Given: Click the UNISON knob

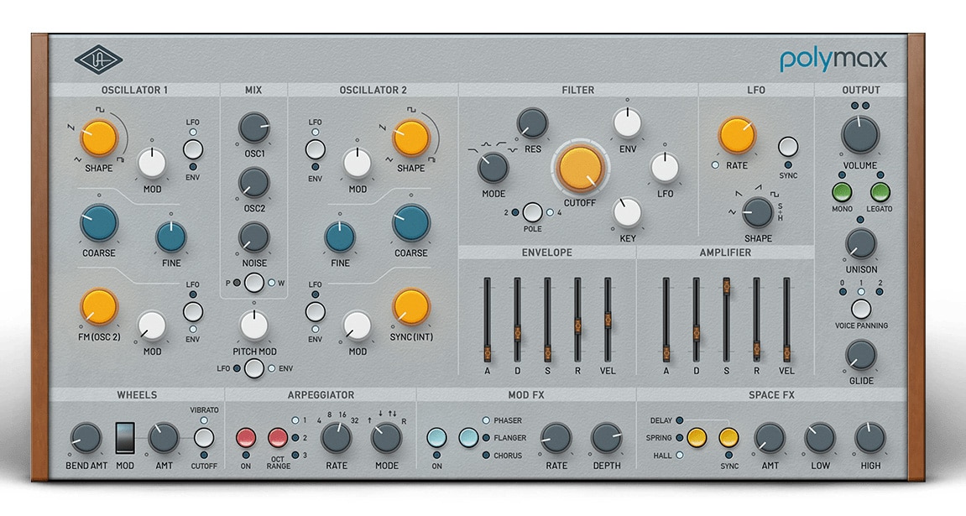Looking at the screenshot, I should click(x=860, y=243).
